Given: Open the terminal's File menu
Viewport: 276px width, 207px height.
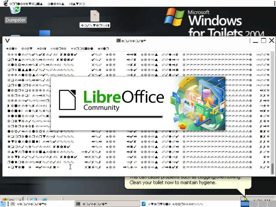Looking at the screenshot, I should coord(12,49).
